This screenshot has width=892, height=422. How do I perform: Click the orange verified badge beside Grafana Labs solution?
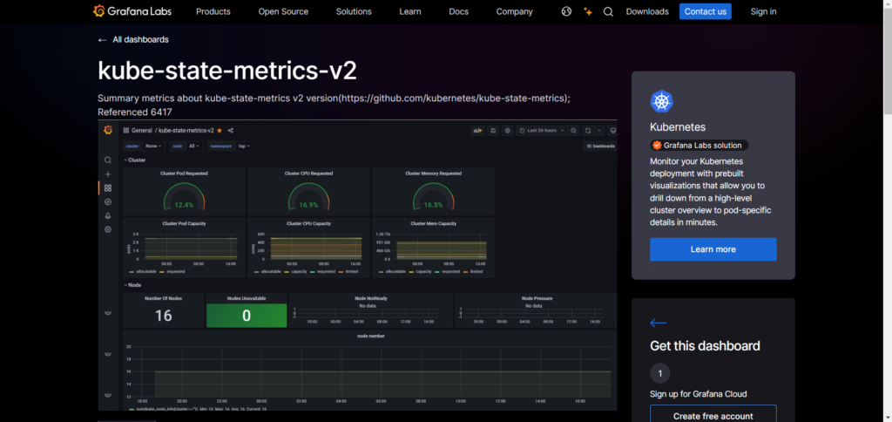[x=657, y=146]
